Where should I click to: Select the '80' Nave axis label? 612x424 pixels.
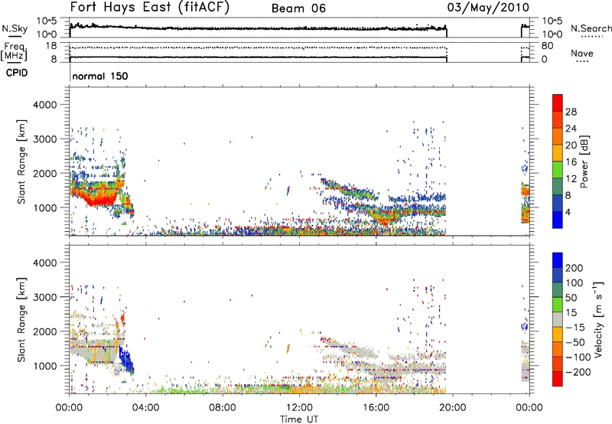point(547,46)
